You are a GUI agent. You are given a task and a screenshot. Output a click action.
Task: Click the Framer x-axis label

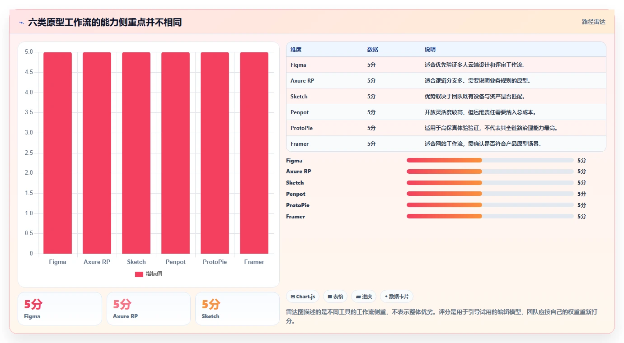click(254, 262)
